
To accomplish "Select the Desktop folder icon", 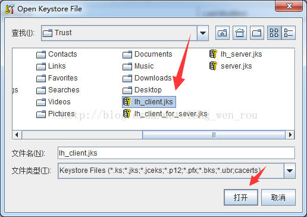I will [127, 90].
